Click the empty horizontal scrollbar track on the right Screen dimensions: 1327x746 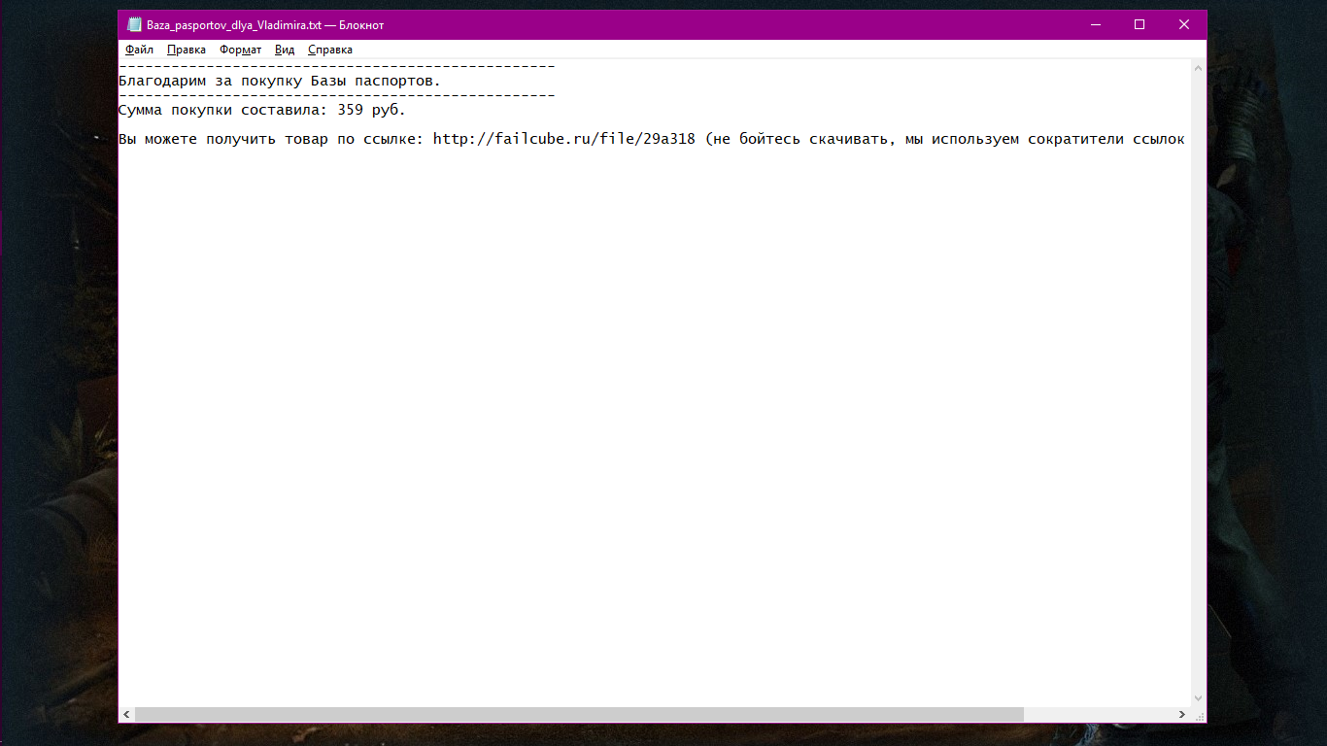[x=1098, y=714]
